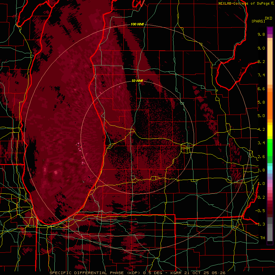Image resolution: width=275 pixels, height=275 pixels.
Task: Pick the bright green segment of the color bar
Action: (x=270, y=147)
